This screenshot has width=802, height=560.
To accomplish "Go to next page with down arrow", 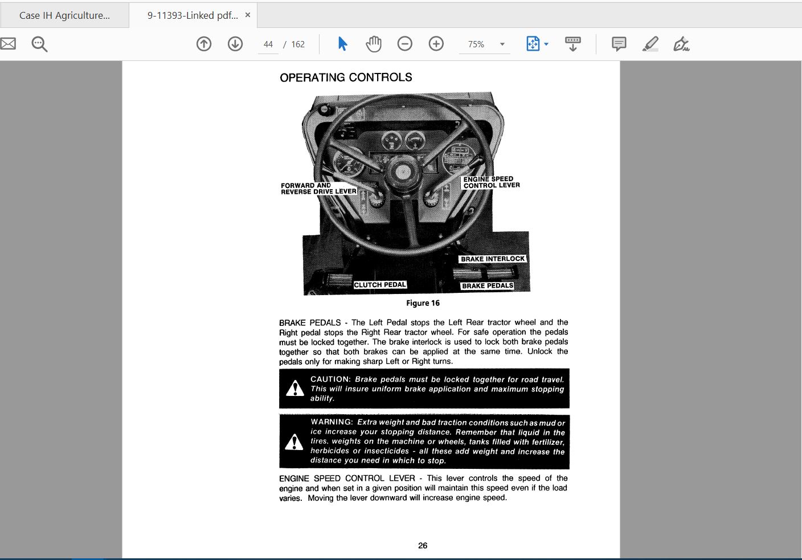I will pos(235,43).
